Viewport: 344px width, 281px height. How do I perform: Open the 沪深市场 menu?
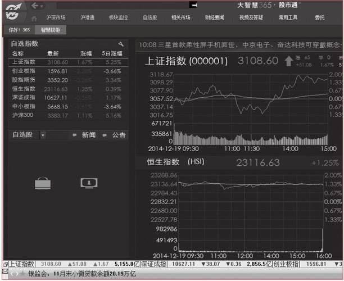[x=56, y=17]
